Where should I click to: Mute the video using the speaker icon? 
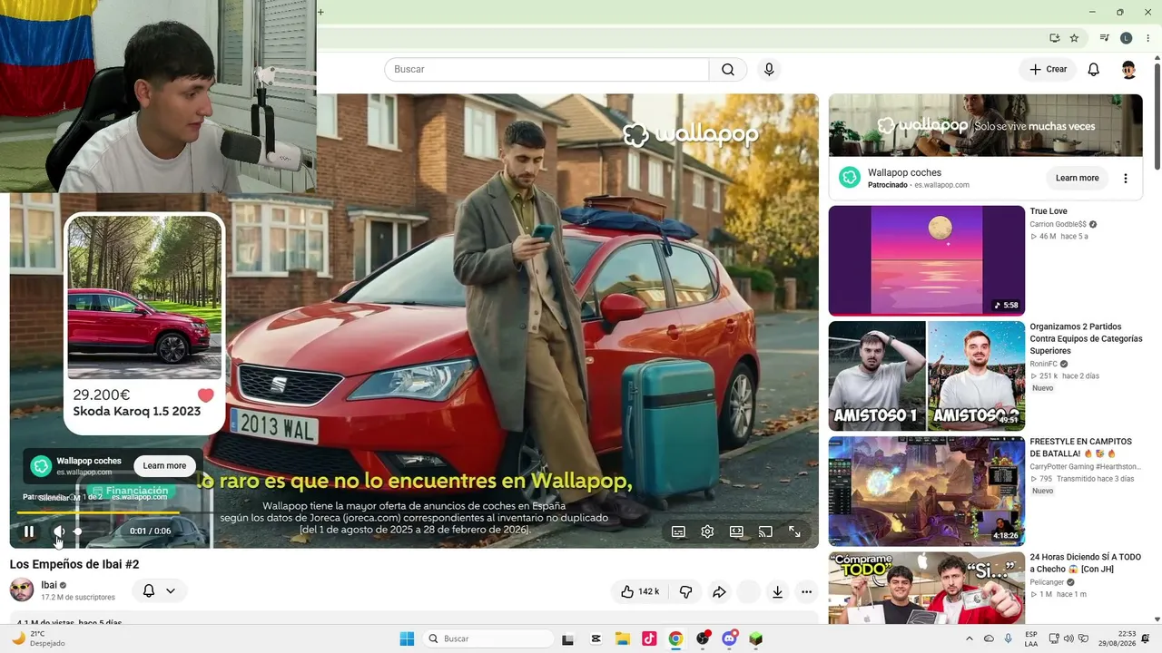59,531
